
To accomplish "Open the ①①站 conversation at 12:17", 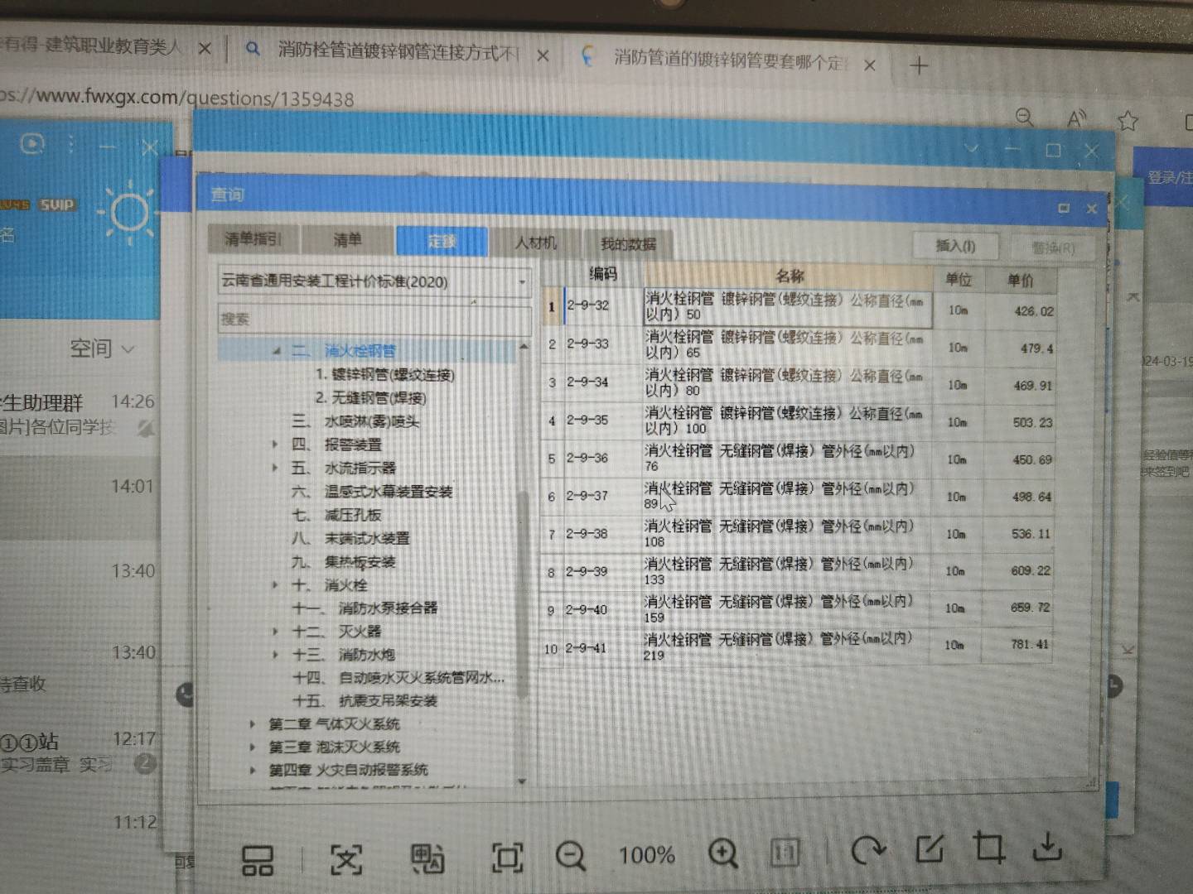I will pyautogui.click(x=80, y=752).
